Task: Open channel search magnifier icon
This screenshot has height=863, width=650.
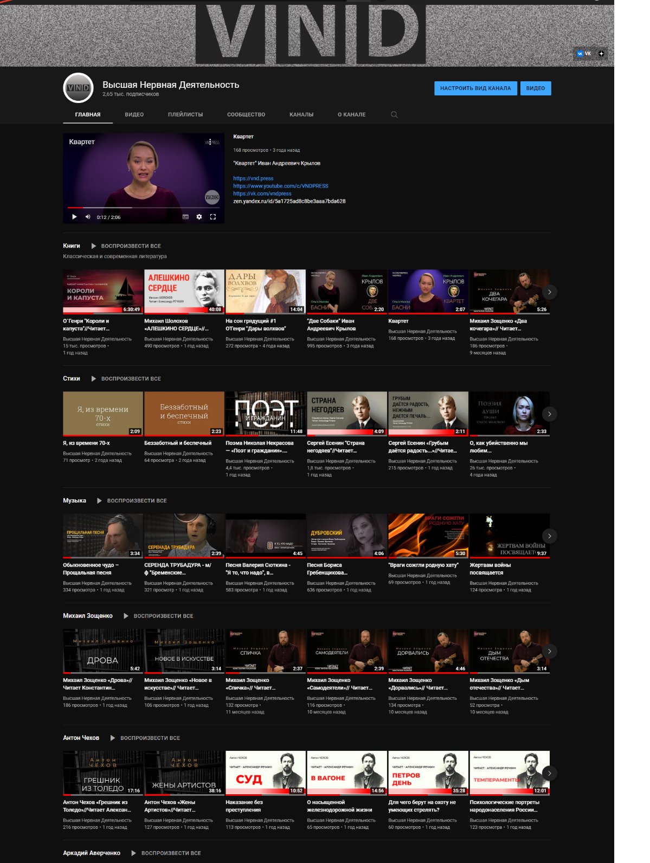Action: tap(394, 114)
